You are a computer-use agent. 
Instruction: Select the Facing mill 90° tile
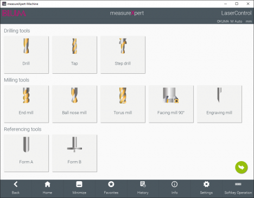point(171,104)
